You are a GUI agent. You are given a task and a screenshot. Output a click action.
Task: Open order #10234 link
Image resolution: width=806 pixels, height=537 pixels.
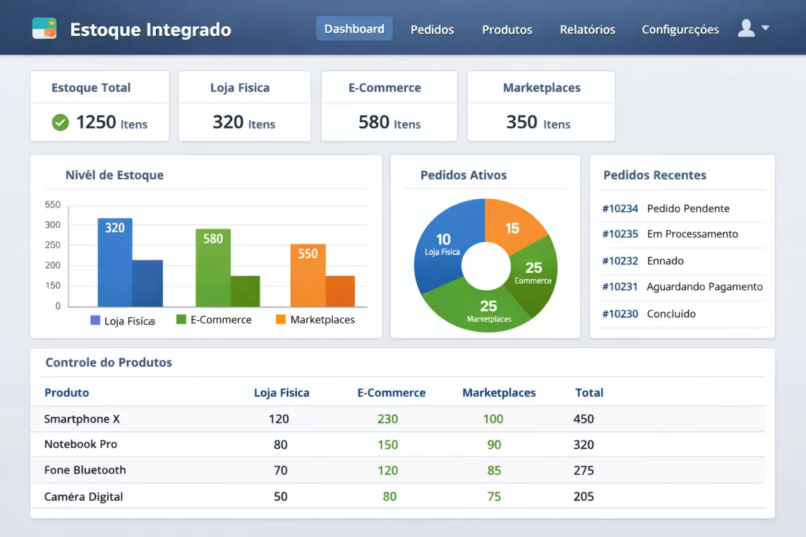[620, 209]
